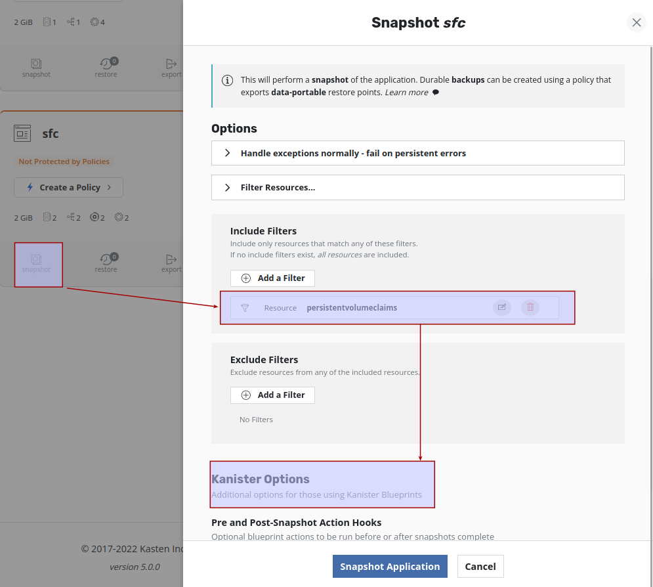Click the network icon on the upper card

[x=71, y=22]
